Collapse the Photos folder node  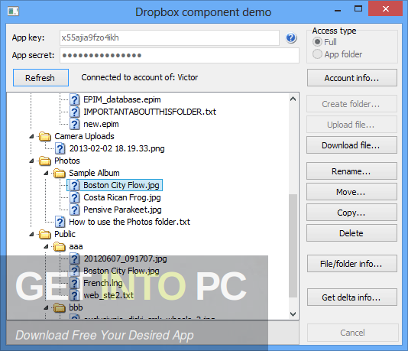click(x=31, y=161)
